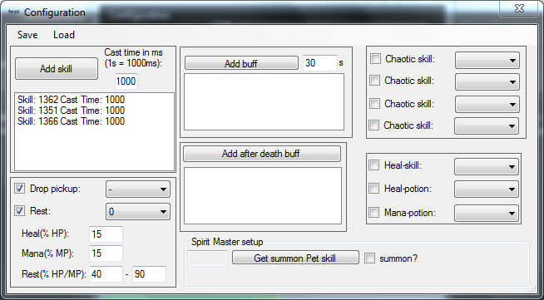Open the fourth Chaotic skill dropdown
The image size is (544, 300).
[487, 125]
